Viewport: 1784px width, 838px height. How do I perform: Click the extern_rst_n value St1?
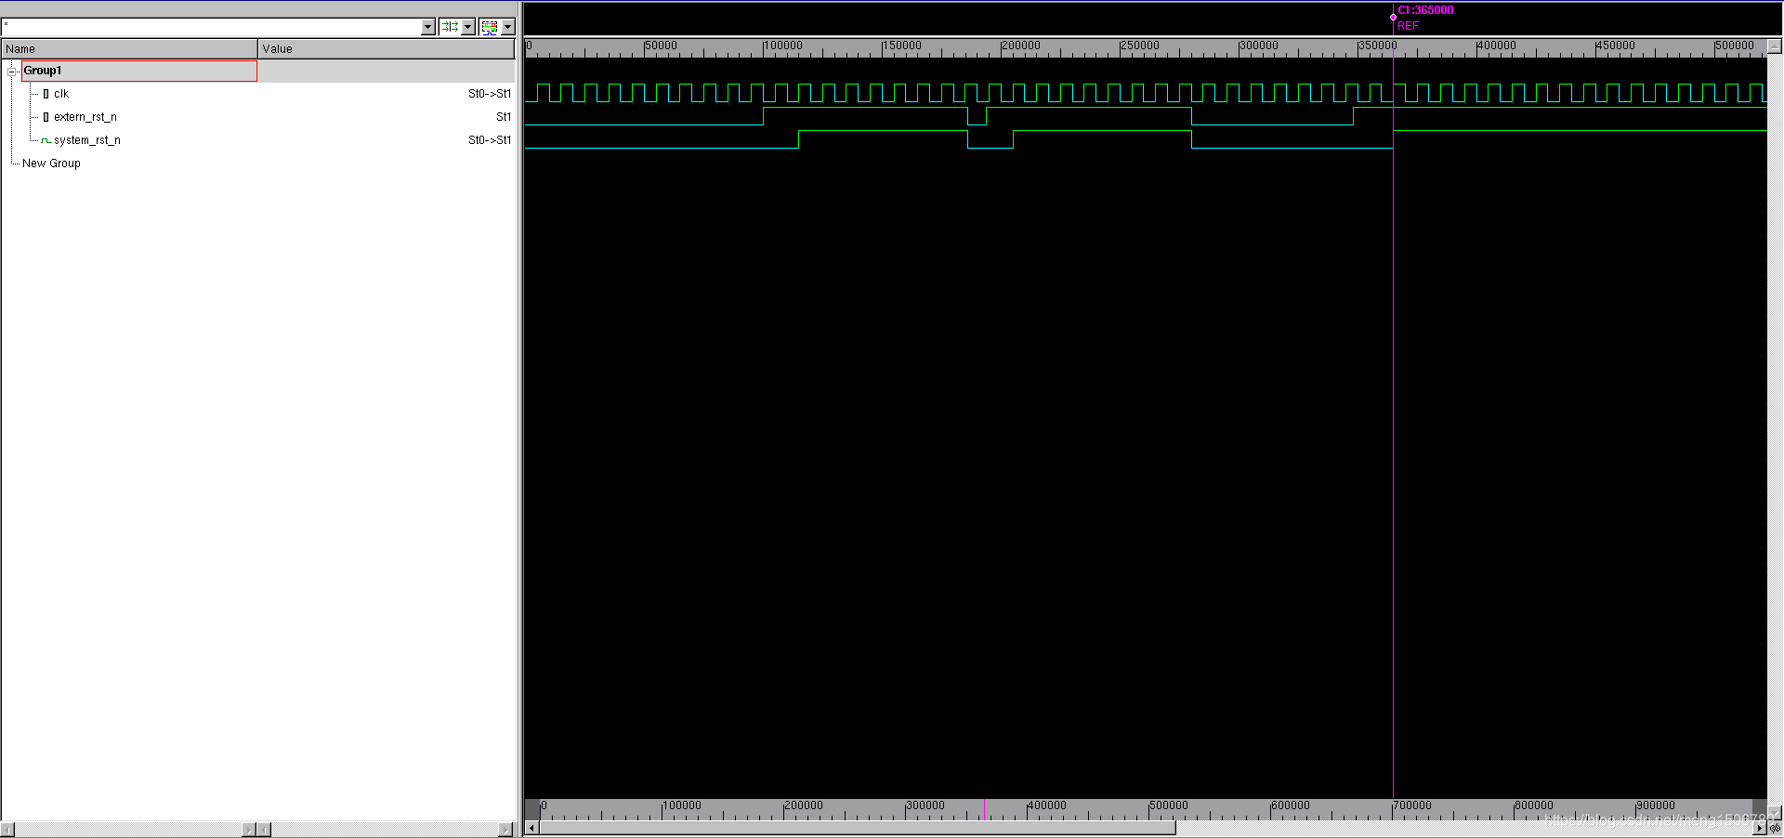pos(504,117)
